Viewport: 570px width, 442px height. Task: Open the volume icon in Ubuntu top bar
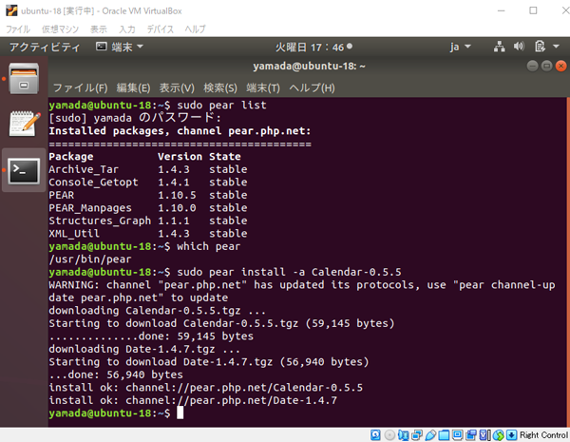(x=519, y=47)
